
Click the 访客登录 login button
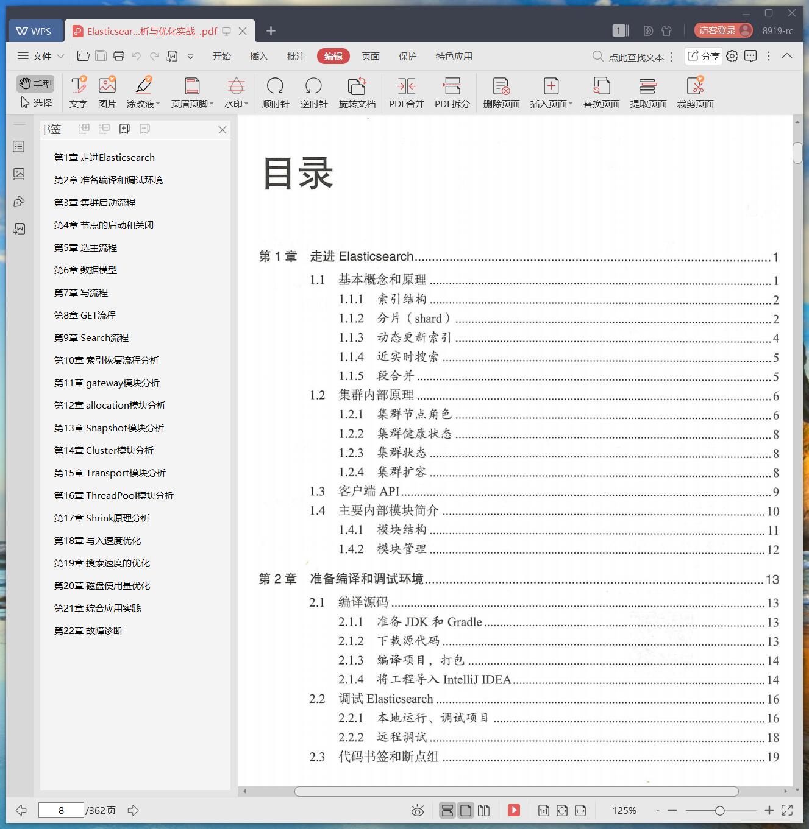[x=724, y=30]
